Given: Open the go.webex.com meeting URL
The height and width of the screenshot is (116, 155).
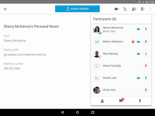Looking at the screenshot, I should tap(25, 55).
